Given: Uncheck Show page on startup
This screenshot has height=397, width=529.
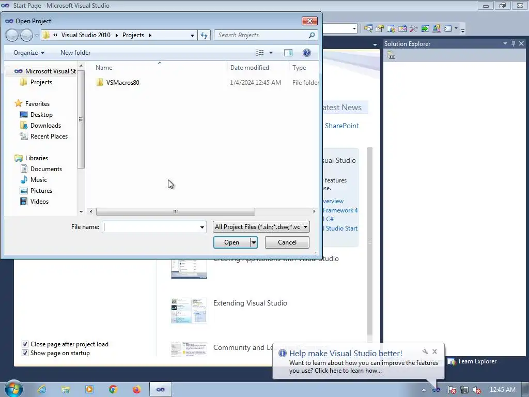Looking at the screenshot, I should click(25, 353).
